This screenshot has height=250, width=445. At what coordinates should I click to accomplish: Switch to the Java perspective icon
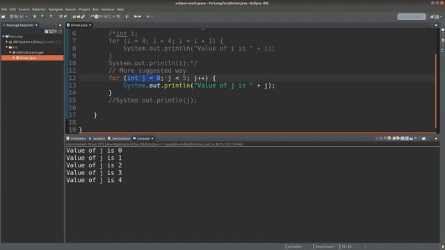coord(437,17)
